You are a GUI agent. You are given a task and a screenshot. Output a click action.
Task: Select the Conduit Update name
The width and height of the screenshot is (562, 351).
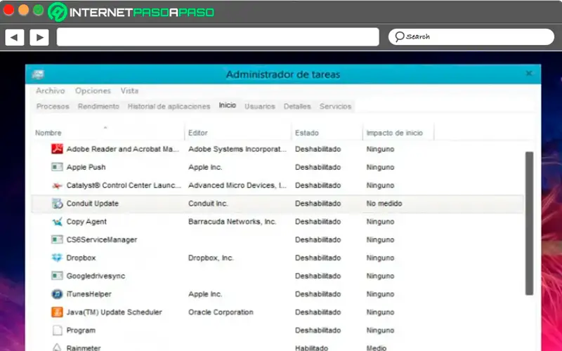(93, 204)
